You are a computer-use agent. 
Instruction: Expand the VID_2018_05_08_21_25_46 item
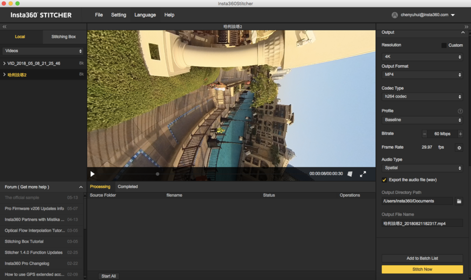pyautogui.click(x=5, y=63)
